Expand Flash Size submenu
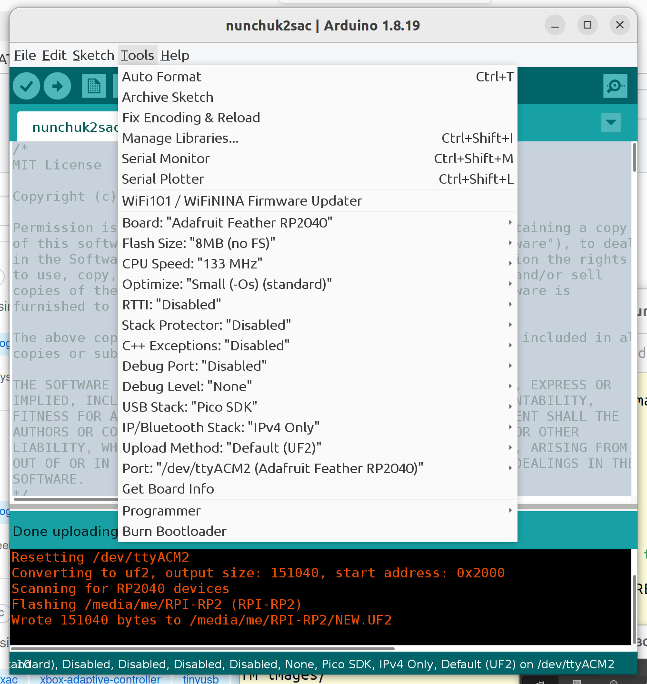Screen dimensions: 647x684 tap(318, 243)
